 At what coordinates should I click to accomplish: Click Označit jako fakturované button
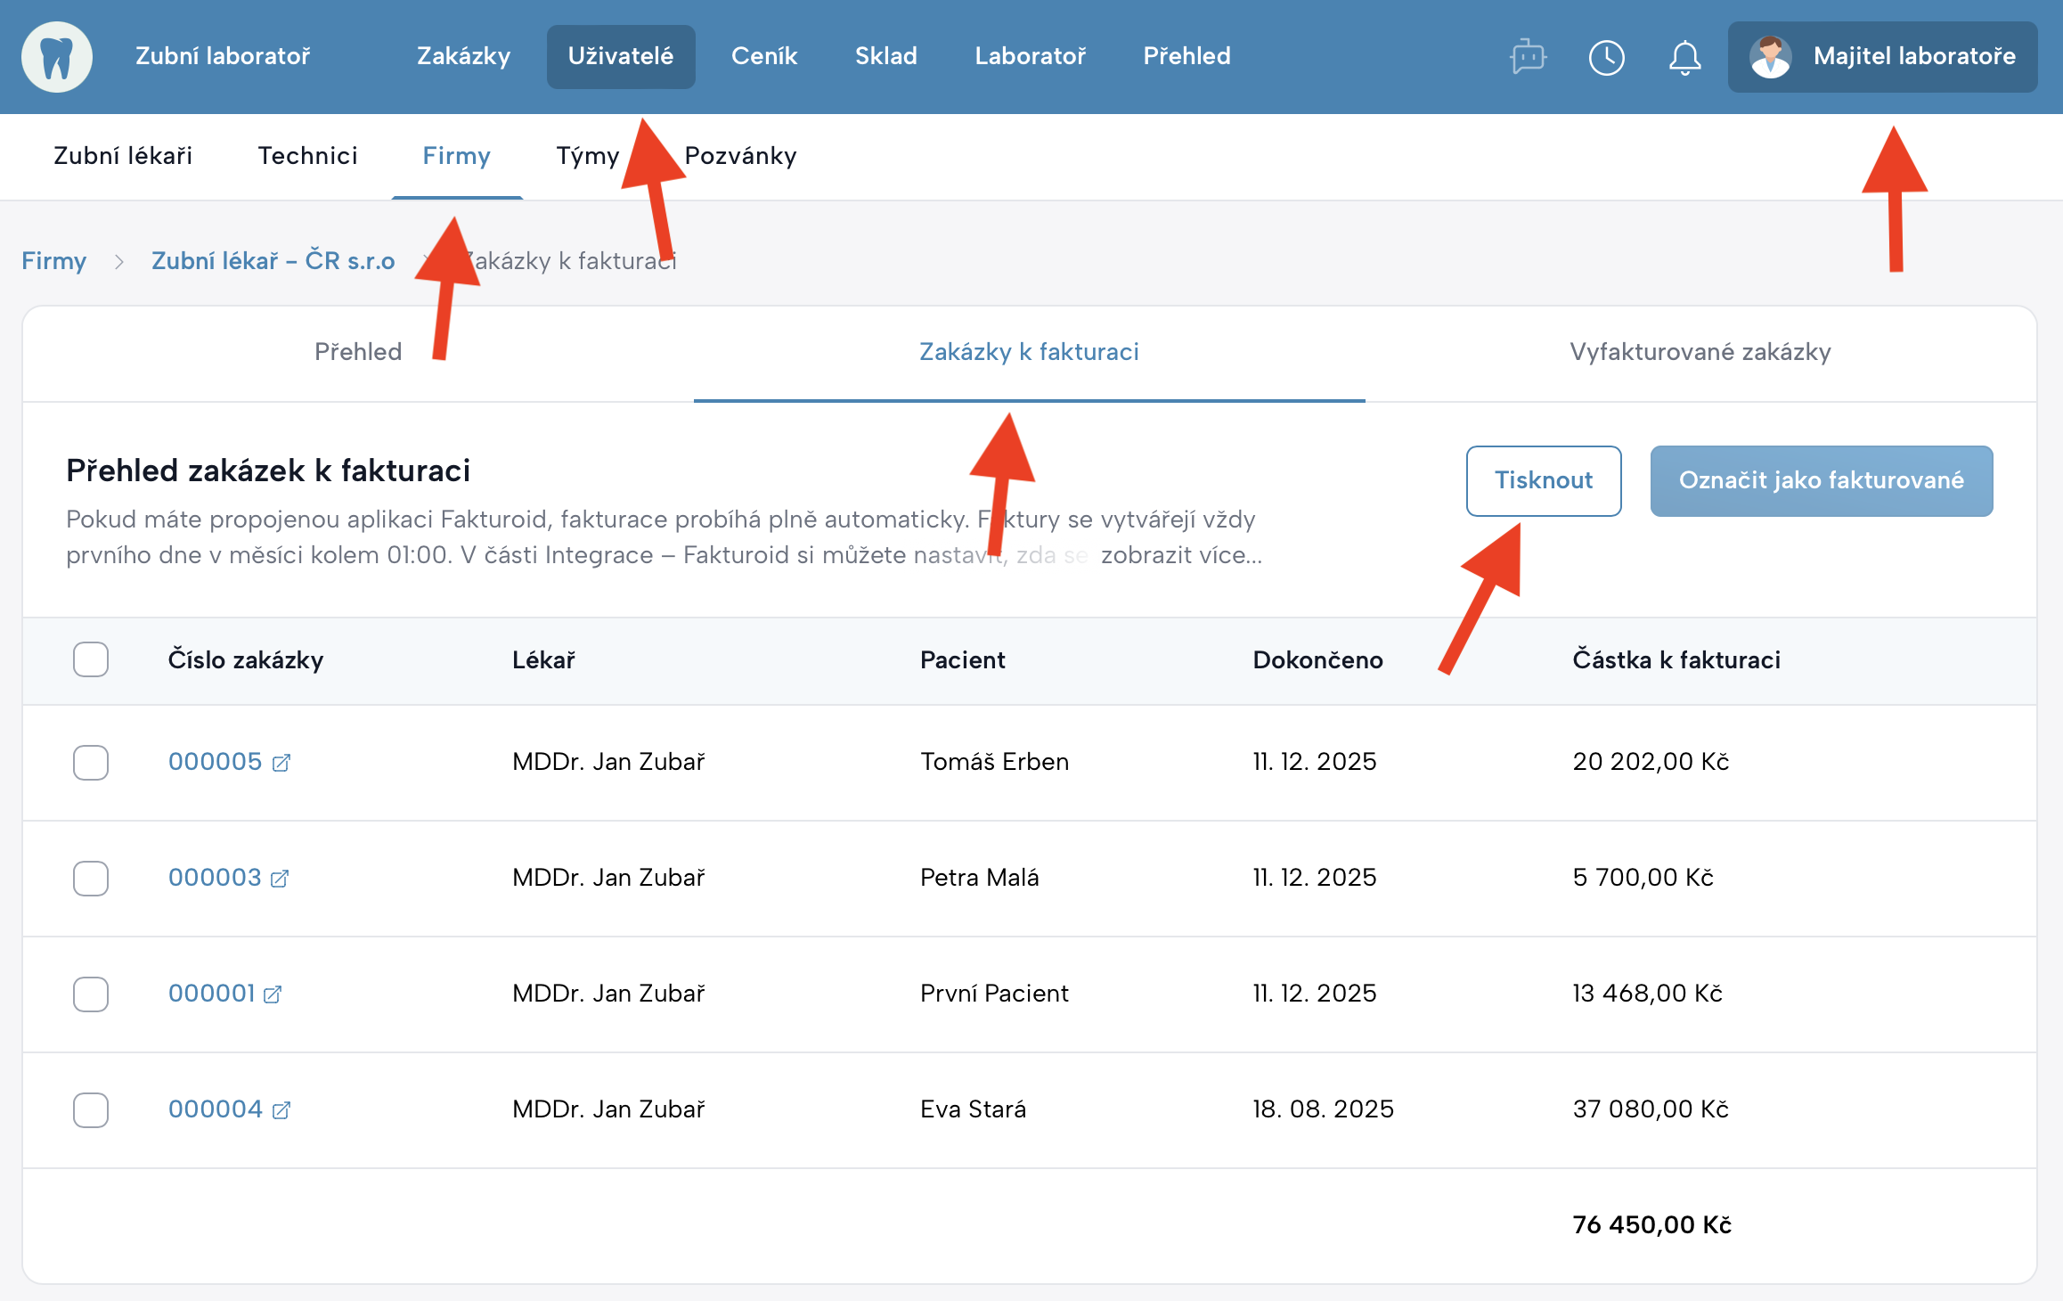[1821, 480]
